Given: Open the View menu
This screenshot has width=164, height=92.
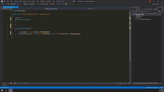Looking at the screenshot, I should click(x=11, y=1).
